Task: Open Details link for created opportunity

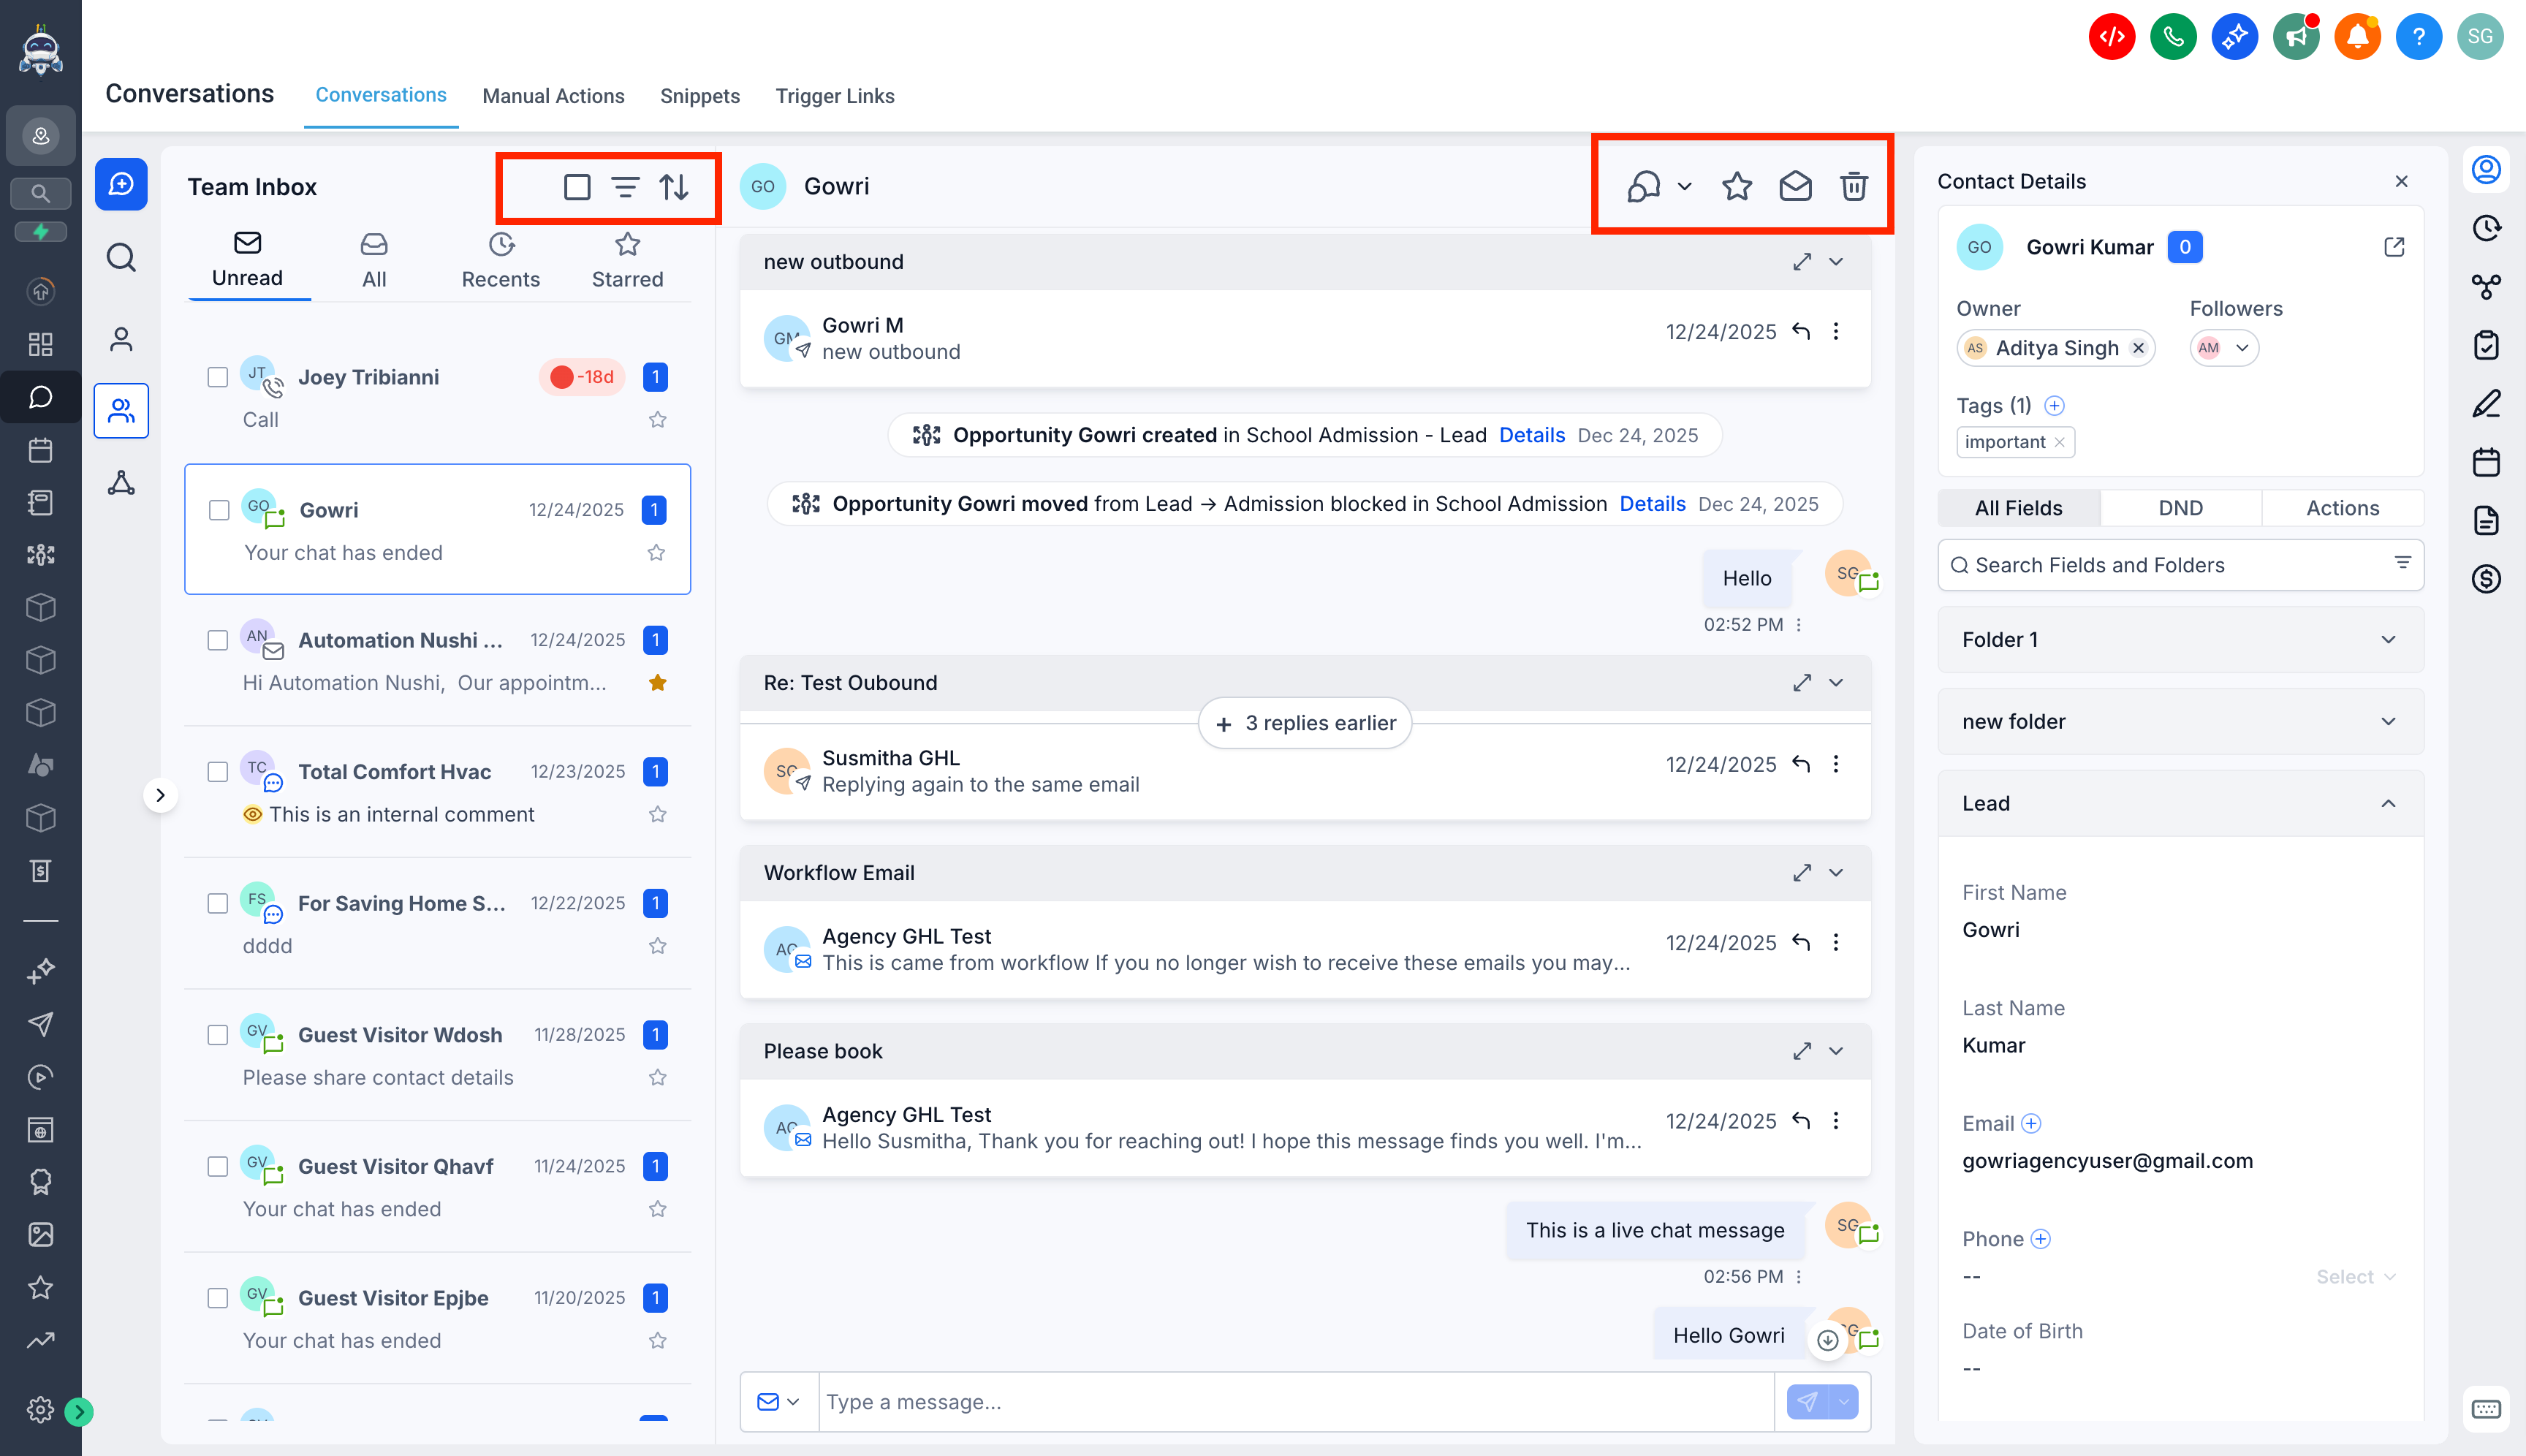Action: click(1532, 435)
